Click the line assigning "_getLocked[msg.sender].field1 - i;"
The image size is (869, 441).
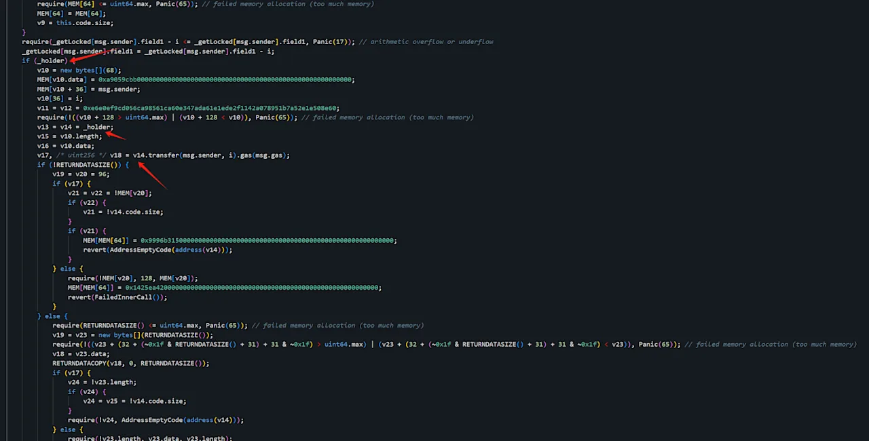pos(148,51)
